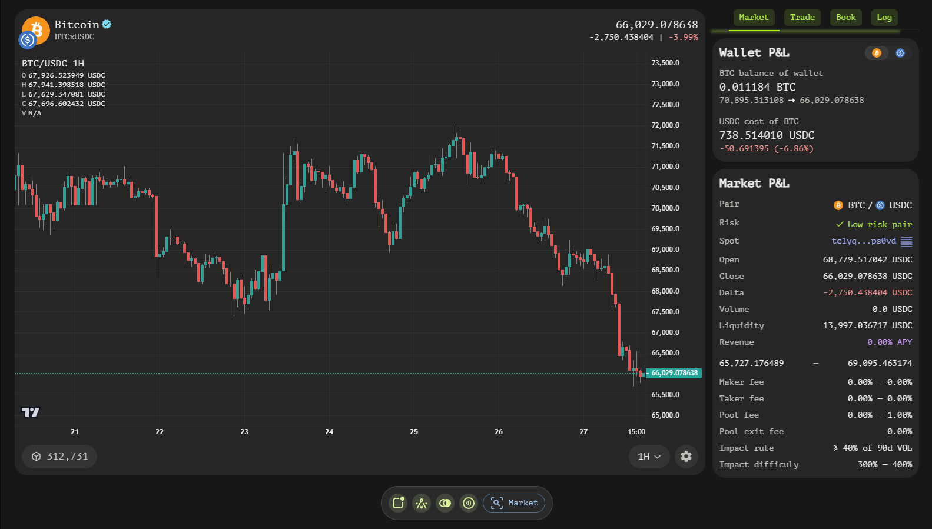Screen dimensions: 932x529
Task: Switch Wallet P&L to USDC view
Action: click(x=900, y=53)
